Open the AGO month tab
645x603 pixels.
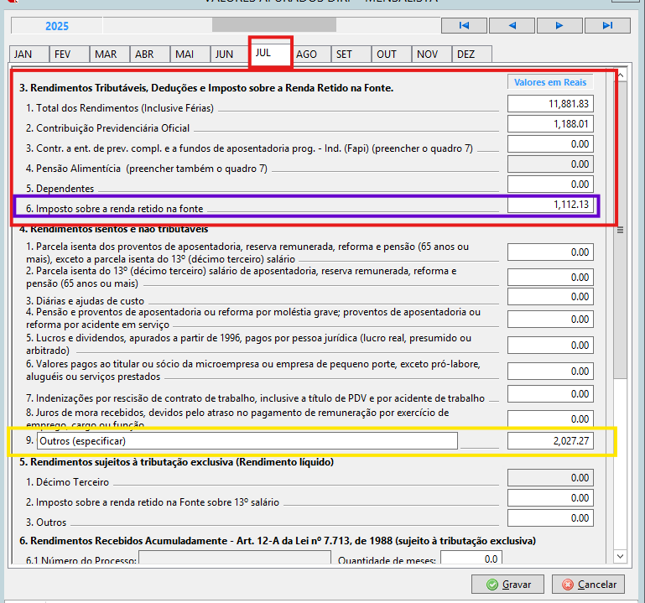311,54
